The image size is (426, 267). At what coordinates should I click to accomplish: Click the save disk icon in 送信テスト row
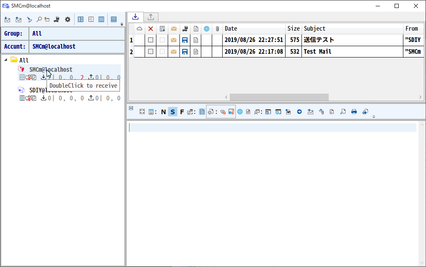pos(185,40)
